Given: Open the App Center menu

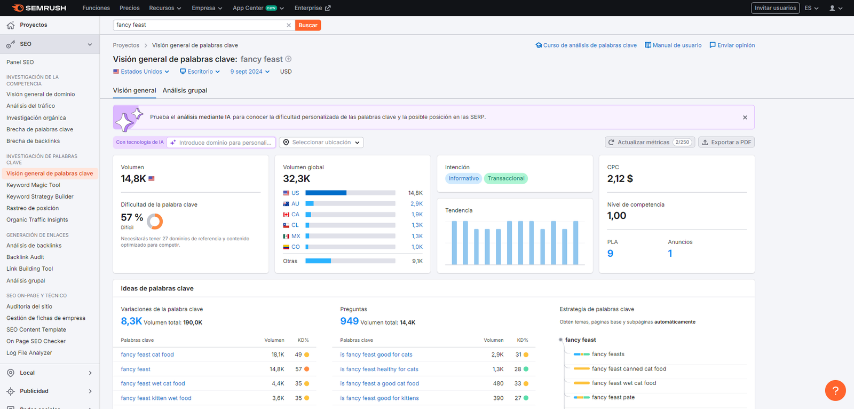Looking at the screenshot, I should (x=258, y=8).
